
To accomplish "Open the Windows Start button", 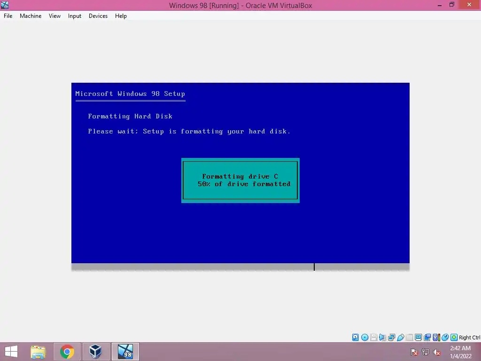I will pyautogui.click(x=11, y=352).
